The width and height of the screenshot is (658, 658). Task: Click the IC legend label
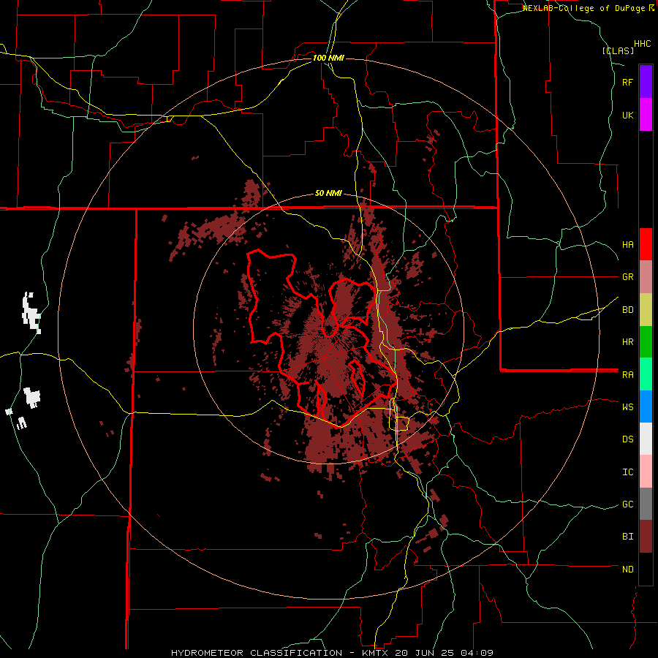tap(628, 472)
